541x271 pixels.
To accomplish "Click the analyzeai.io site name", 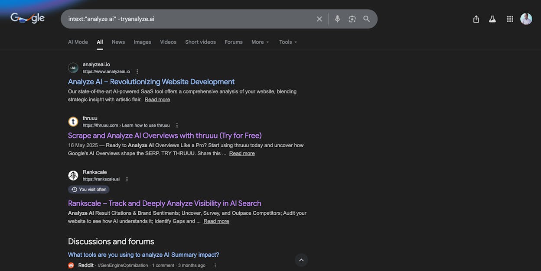I will pyautogui.click(x=96, y=65).
